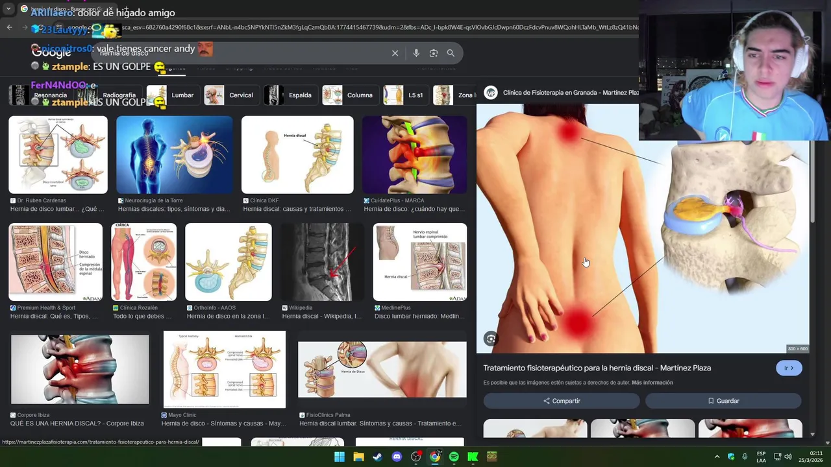Open Steam from taskbar
The height and width of the screenshot is (467, 831).
(377, 457)
